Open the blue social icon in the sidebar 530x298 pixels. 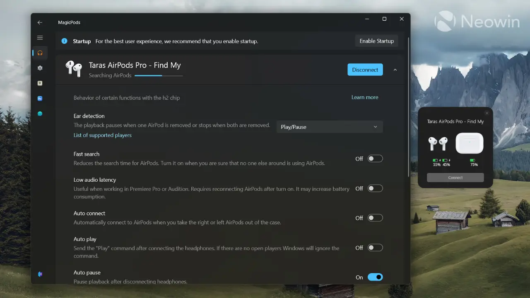(40, 99)
